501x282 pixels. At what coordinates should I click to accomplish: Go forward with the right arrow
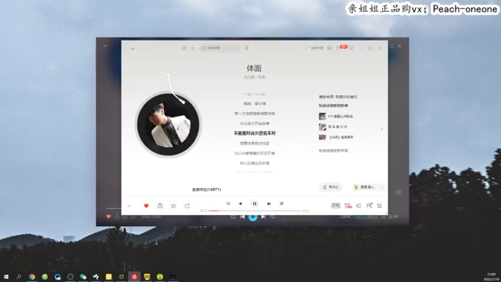tap(192, 48)
